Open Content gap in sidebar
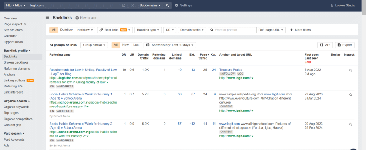 (x=13, y=125)
